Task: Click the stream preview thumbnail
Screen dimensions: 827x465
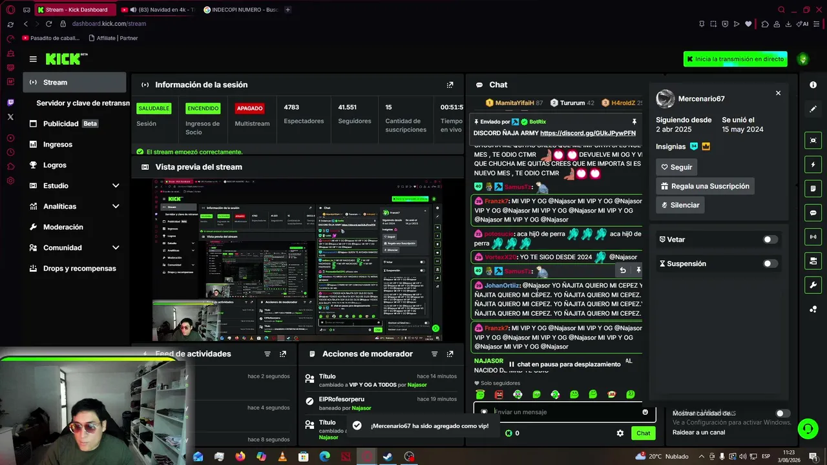Action: point(297,260)
